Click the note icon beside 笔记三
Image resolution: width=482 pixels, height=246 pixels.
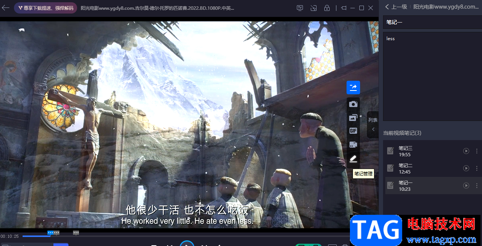coord(391,151)
